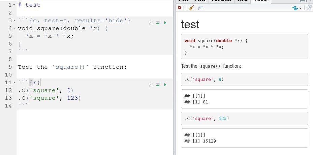
Task: Click .C('square', 123) block in Viewer
Action: [245, 119]
